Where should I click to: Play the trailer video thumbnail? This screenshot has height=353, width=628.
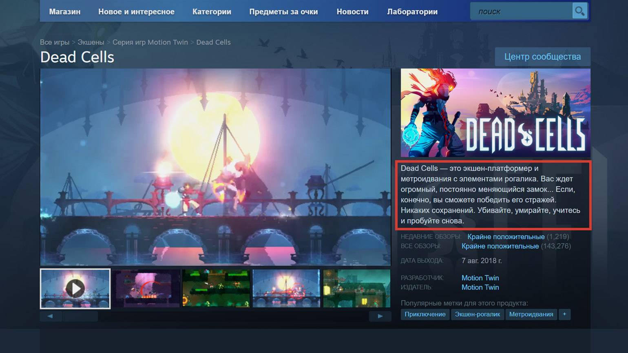(75, 289)
